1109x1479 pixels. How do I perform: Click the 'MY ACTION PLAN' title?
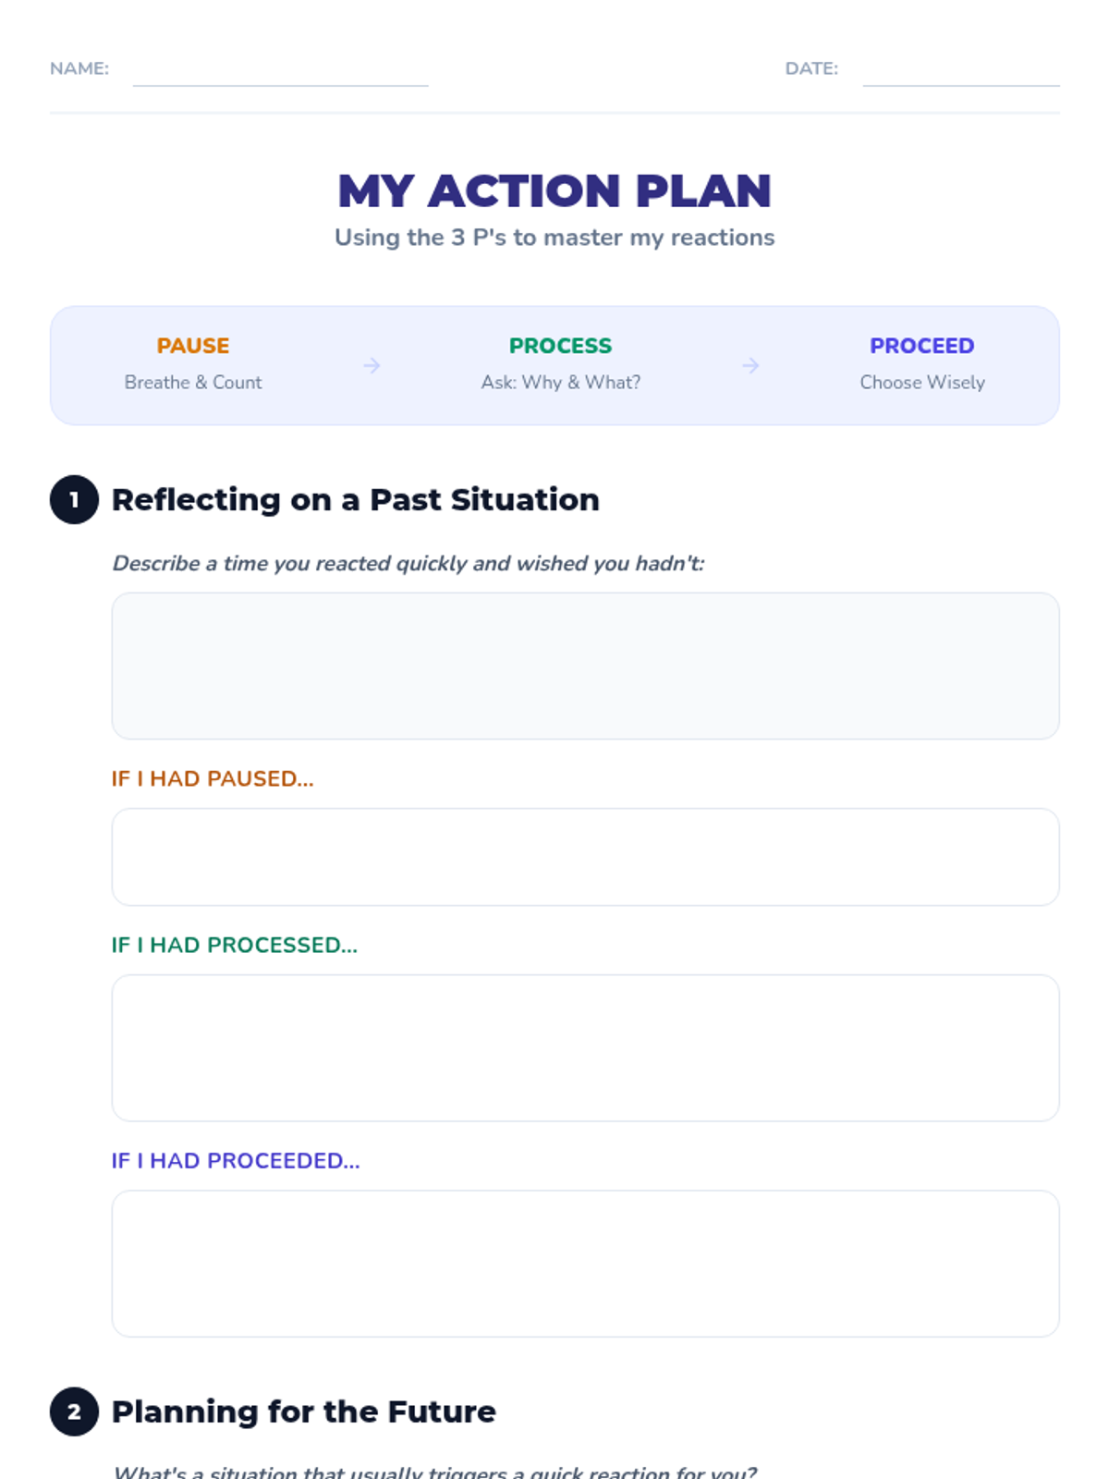click(x=554, y=191)
